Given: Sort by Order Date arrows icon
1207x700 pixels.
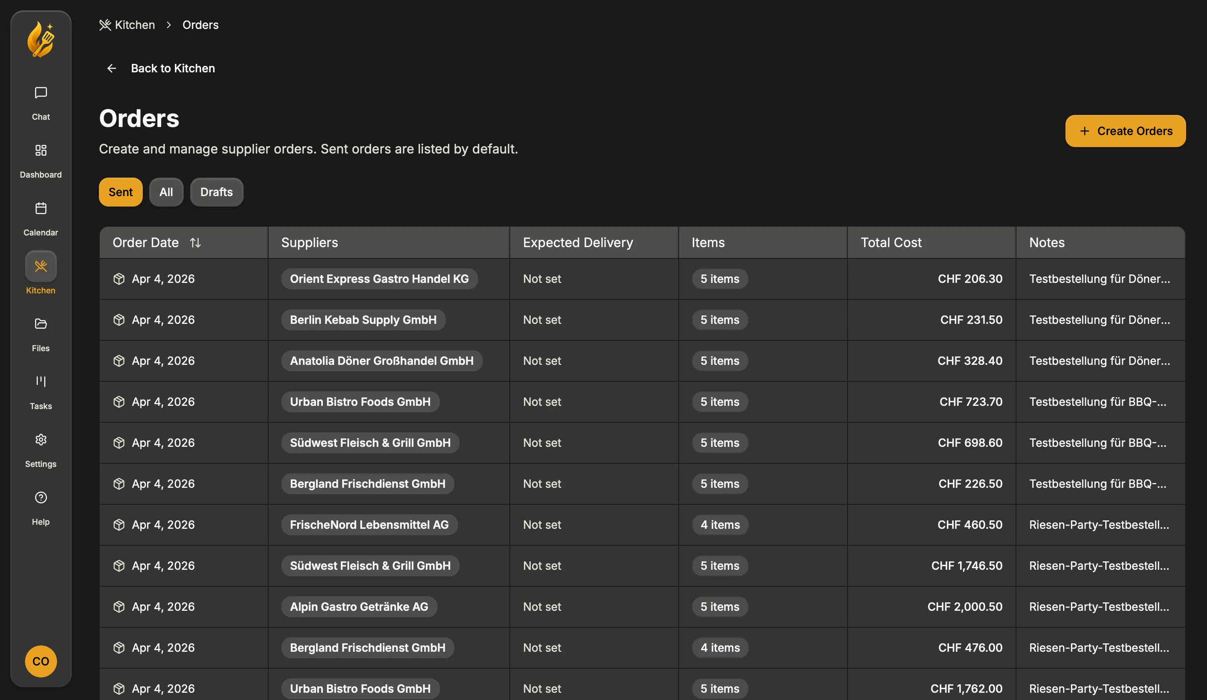Looking at the screenshot, I should coord(195,243).
